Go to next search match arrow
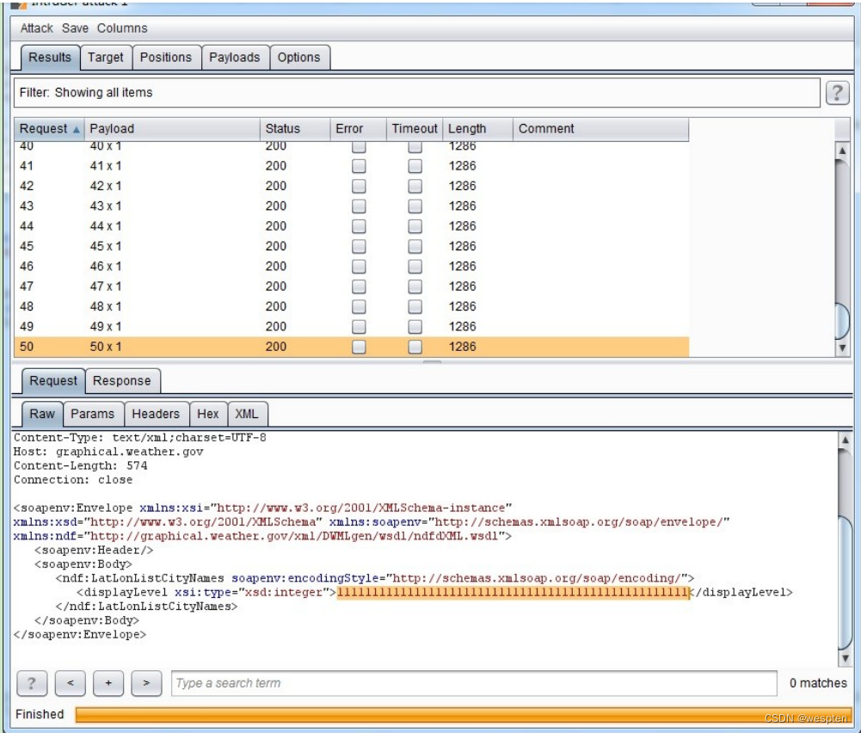 [146, 683]
